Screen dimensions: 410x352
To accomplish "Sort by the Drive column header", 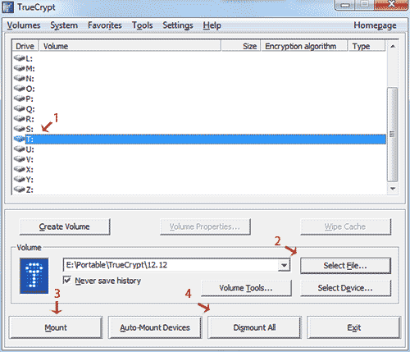I will click(25, 46).
